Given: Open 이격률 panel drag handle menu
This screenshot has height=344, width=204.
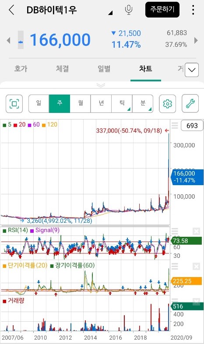Looking at the screenshot, I should click(175, 267).
